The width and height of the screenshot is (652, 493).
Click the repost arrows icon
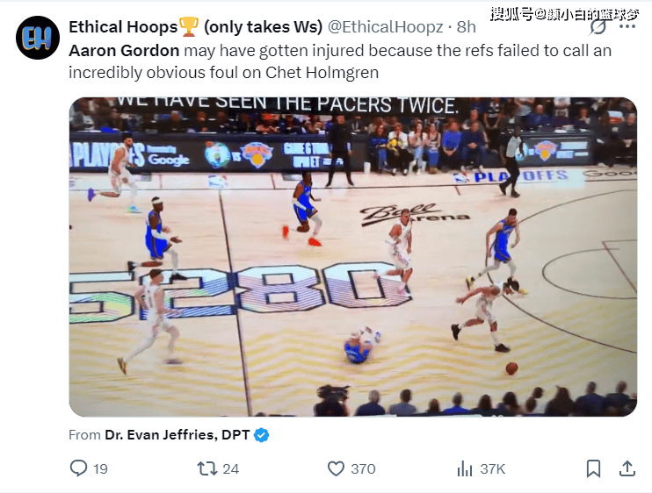click(207, 468)
